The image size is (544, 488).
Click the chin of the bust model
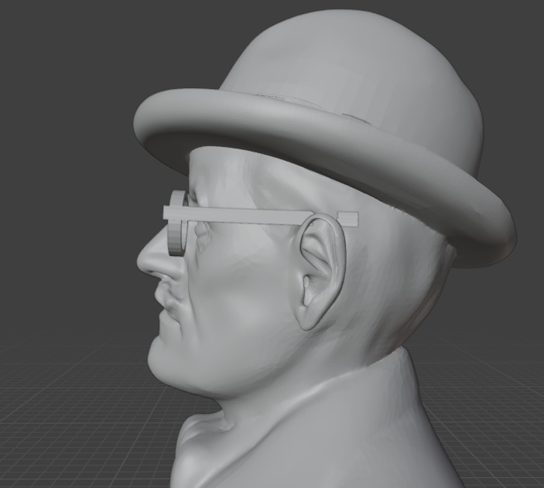point(170,360)
